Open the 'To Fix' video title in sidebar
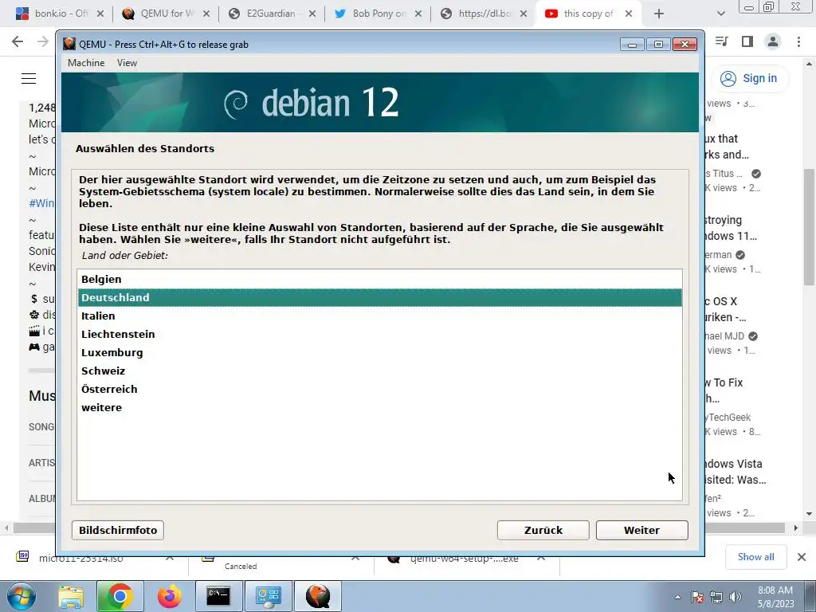816x612 pixels. point(724,390)
